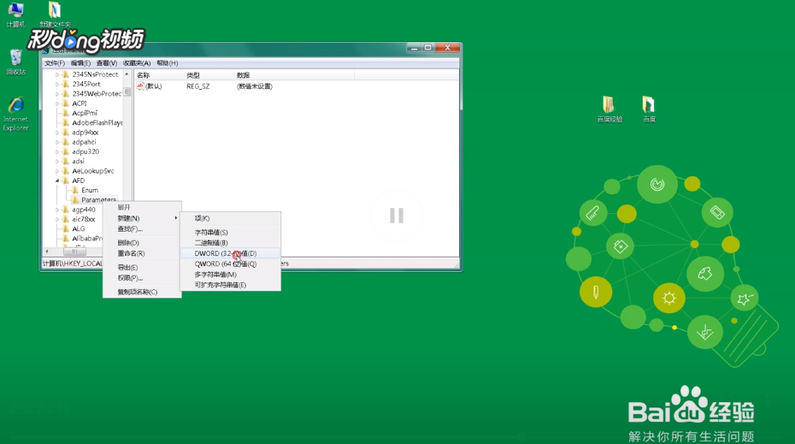
Task: Open the 编辑(E) menu
Action: click(80, 63)
